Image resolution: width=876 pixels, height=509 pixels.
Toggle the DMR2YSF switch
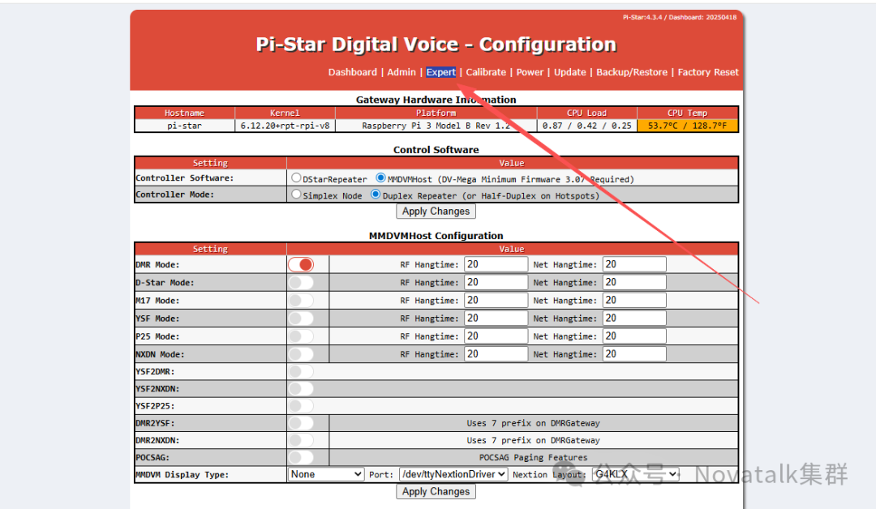click(301, 423)
